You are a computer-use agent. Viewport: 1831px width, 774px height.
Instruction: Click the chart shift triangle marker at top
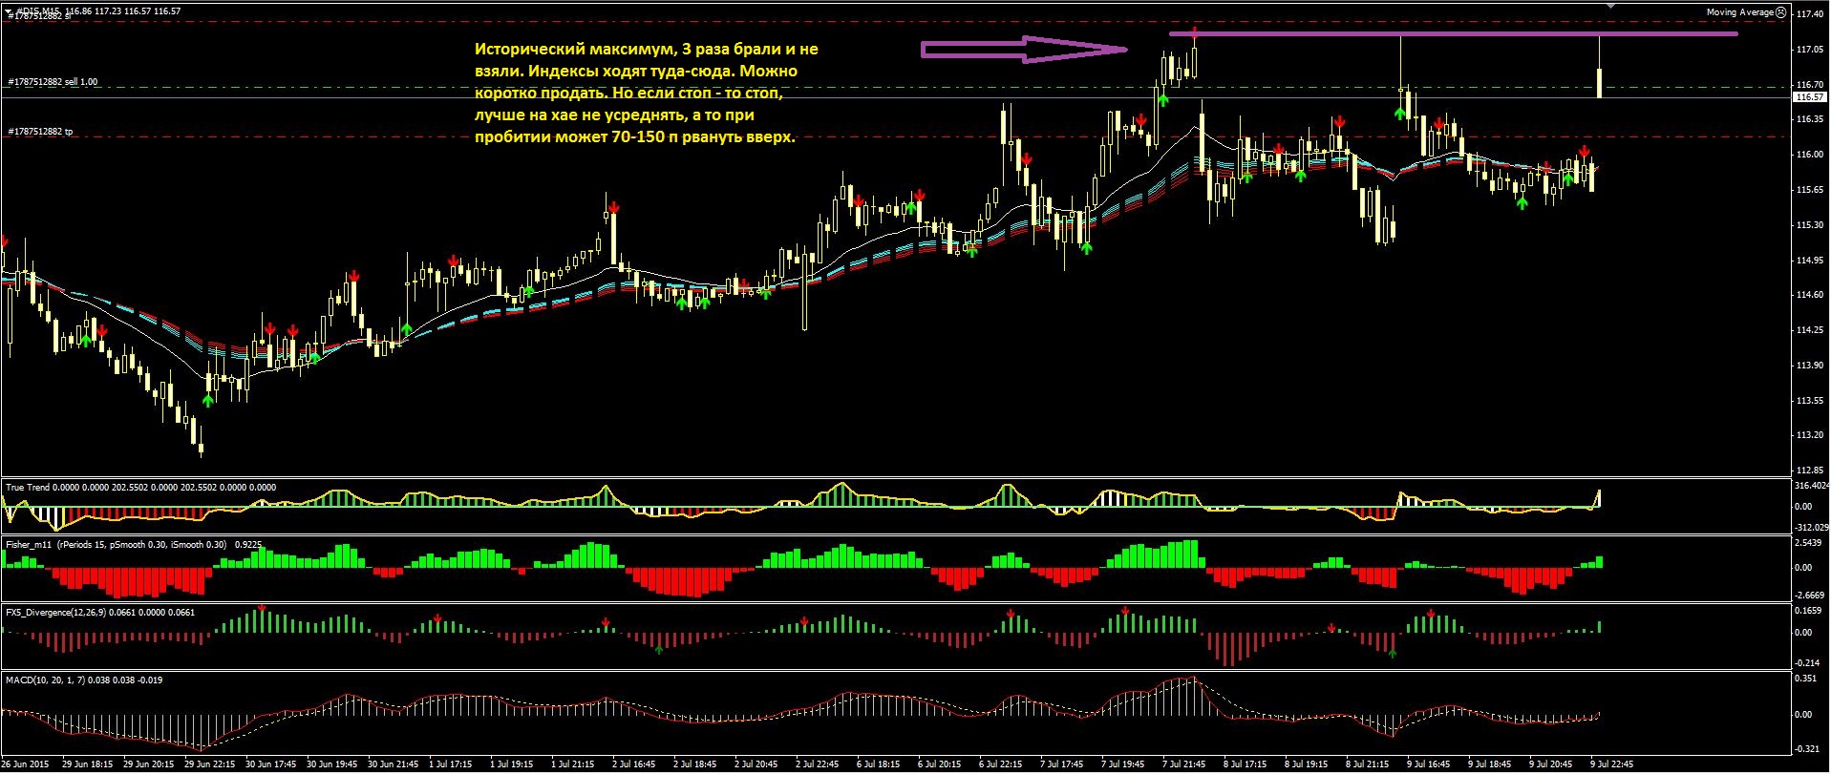(1611, 5)
